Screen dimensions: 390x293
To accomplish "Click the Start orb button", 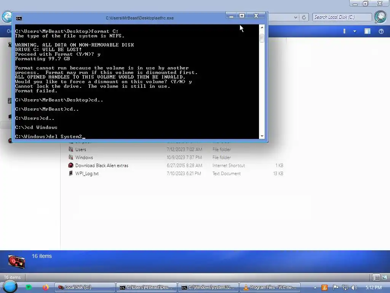I will pyautogui.click(x=10, y=287).
